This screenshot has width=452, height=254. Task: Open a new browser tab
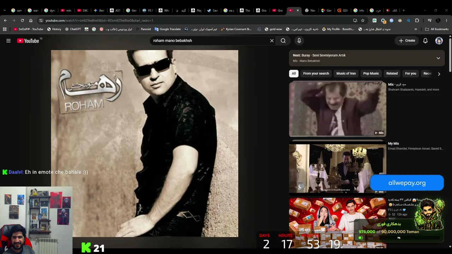(404, 11)
